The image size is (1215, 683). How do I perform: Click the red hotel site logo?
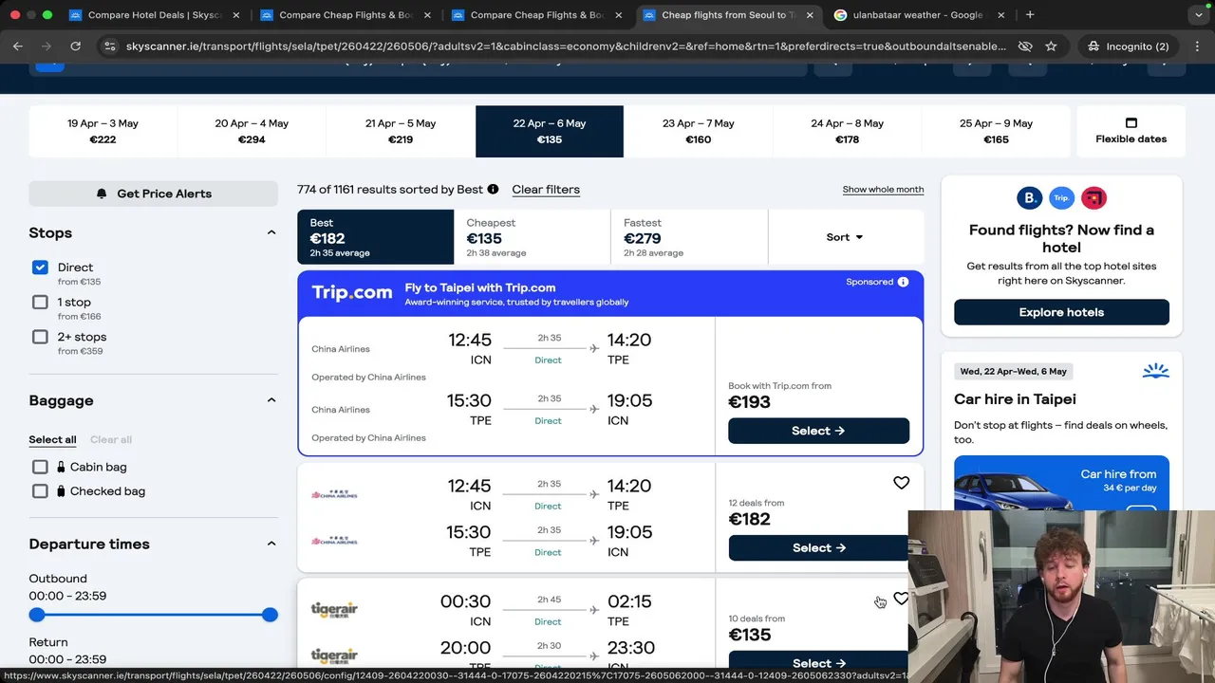coord(1093,197)
